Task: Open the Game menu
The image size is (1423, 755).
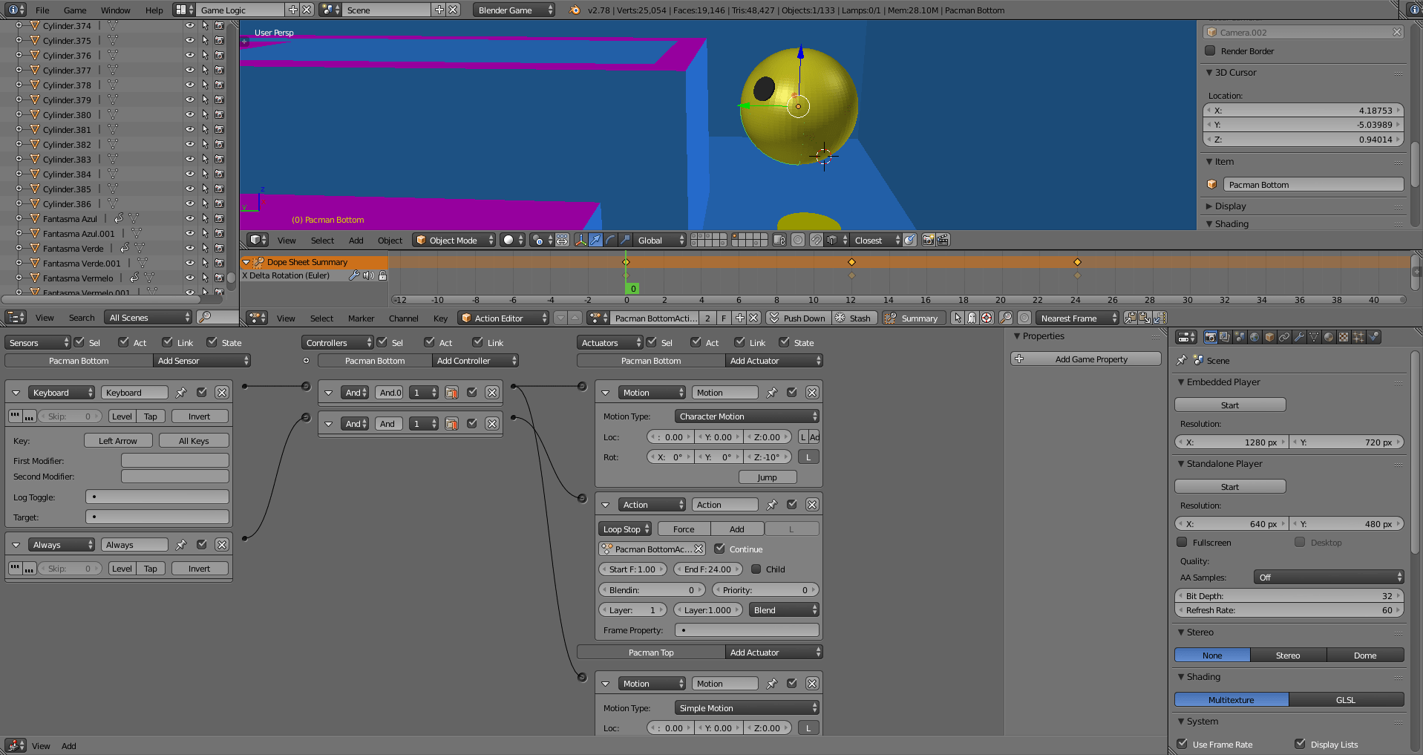Action: tap(75, 10)
